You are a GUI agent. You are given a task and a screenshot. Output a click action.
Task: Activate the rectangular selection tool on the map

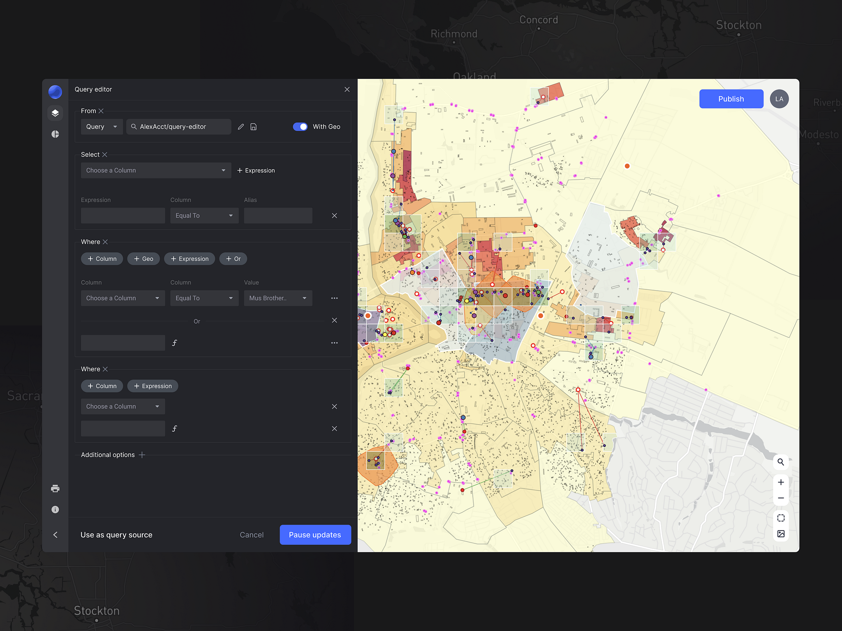point(781,518)
